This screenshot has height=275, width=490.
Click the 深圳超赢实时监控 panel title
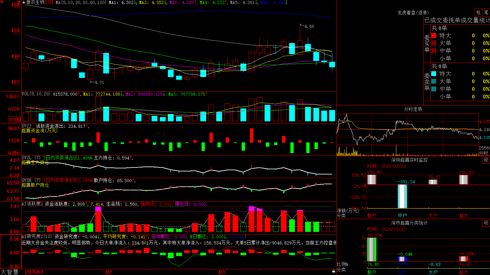tap(409, 160)
